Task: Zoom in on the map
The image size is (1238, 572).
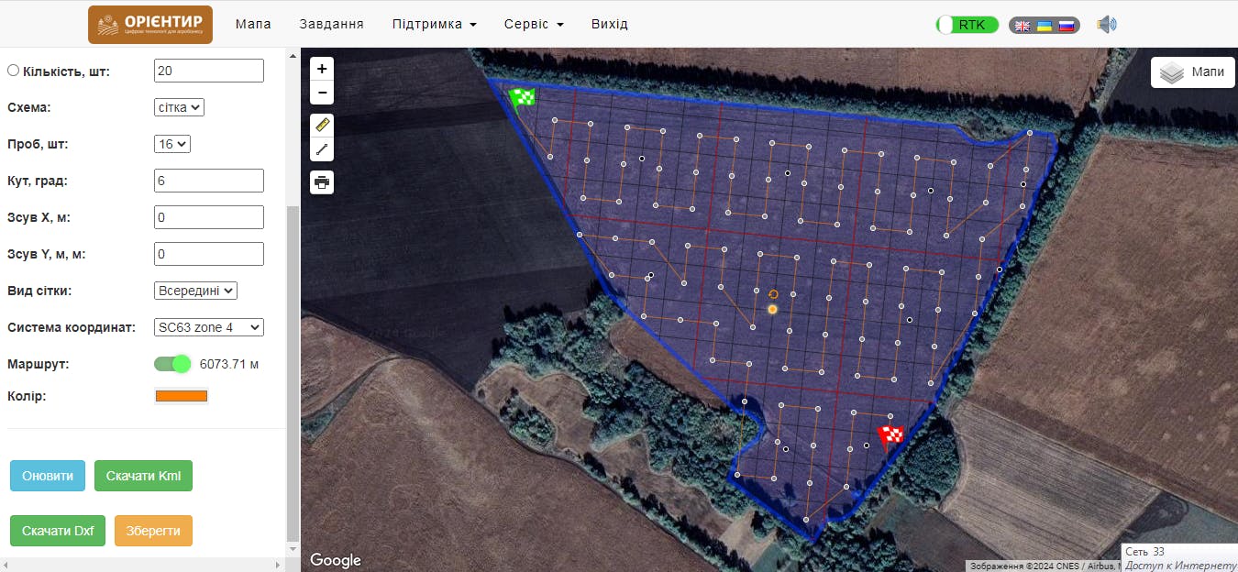Action: [322, 69]
